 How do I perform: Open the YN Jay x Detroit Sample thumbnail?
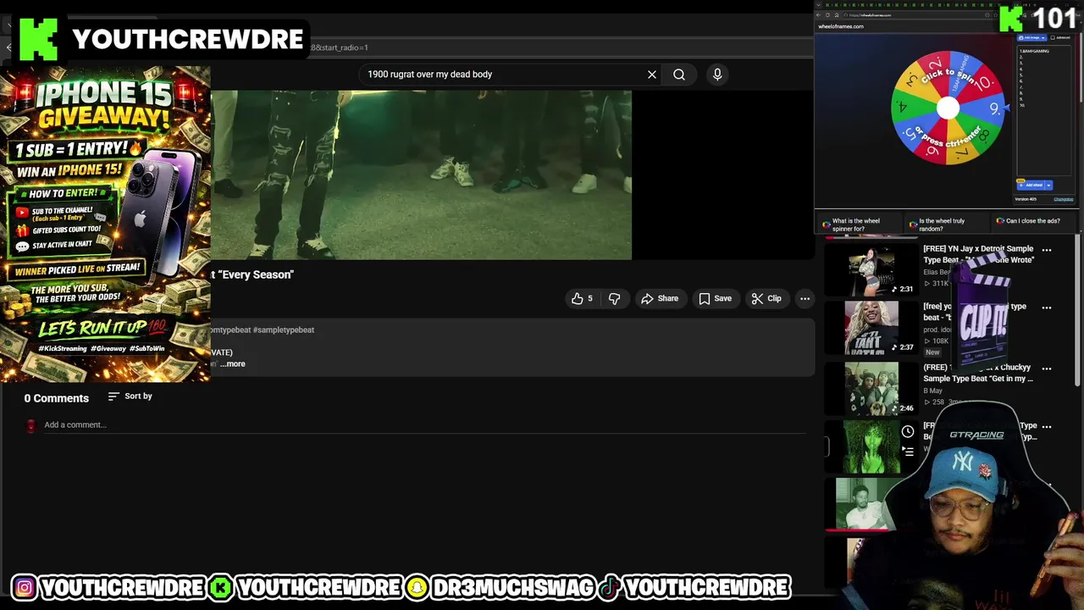(x=871, y=270)
